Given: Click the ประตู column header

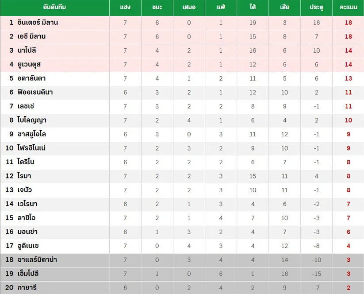Looking at the screenshot, I should point(316,7).
